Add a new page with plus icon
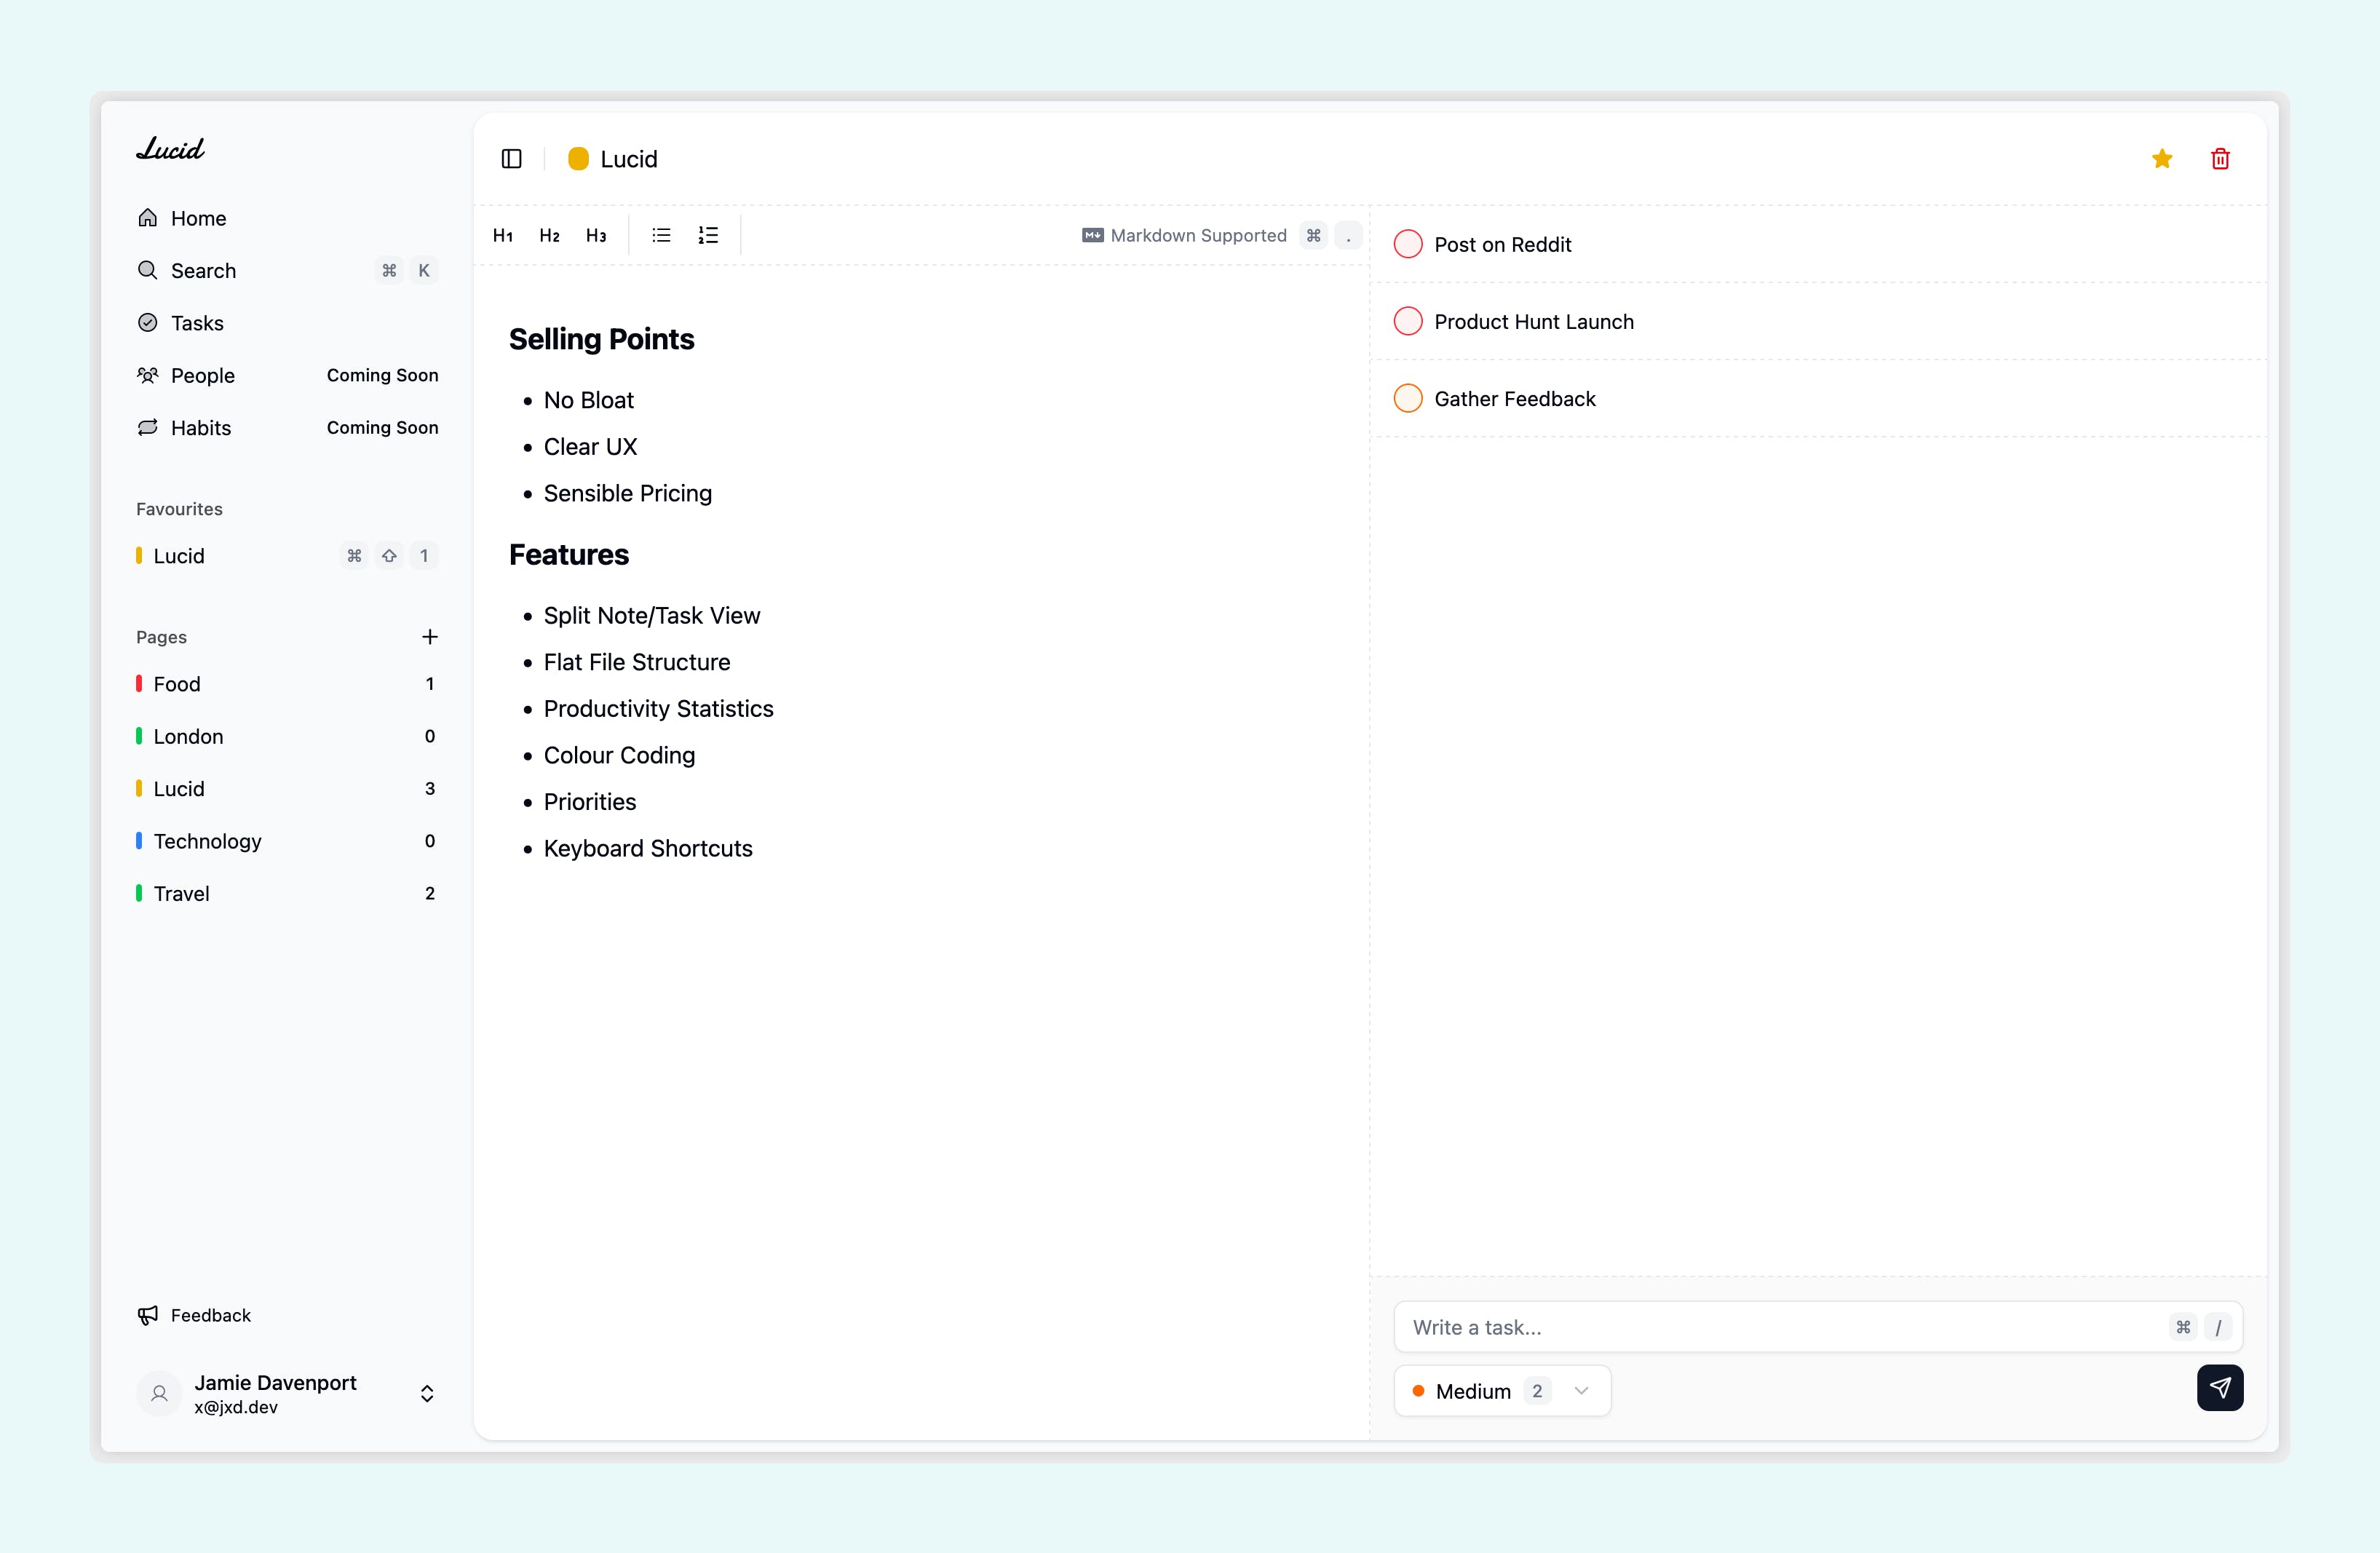 [430, 637]
